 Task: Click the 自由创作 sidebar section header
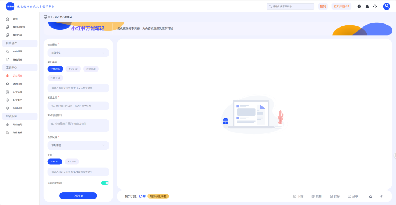tap(20, 43)
